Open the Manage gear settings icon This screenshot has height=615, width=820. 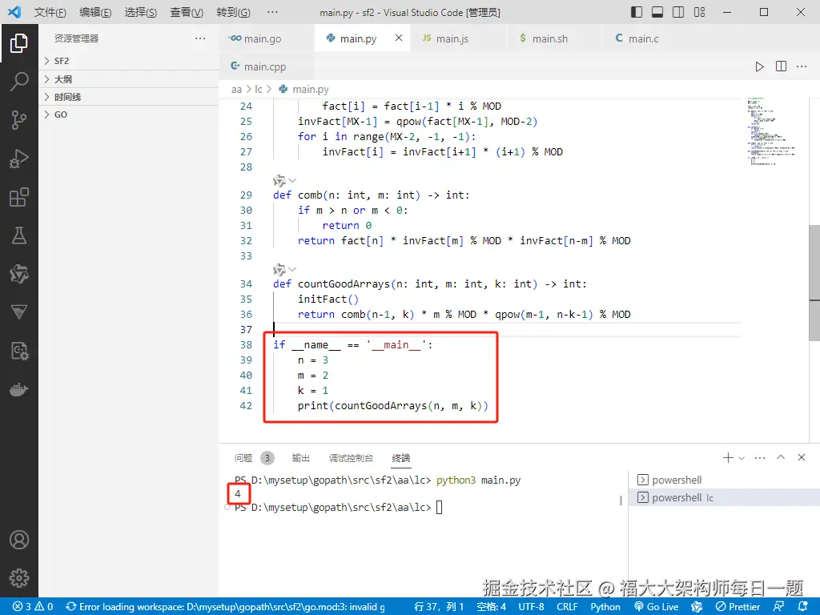pyautogui.click(x=19, y=578)
